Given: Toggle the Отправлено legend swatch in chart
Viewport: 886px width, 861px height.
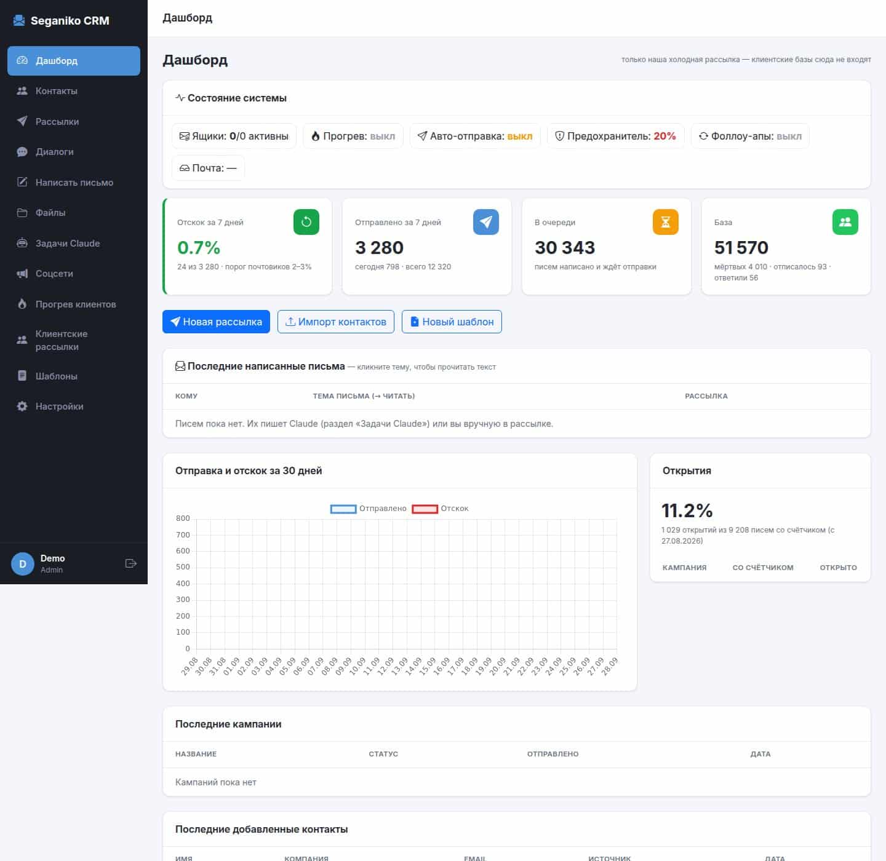Looking at the screenshot, I should coord(343,509).
